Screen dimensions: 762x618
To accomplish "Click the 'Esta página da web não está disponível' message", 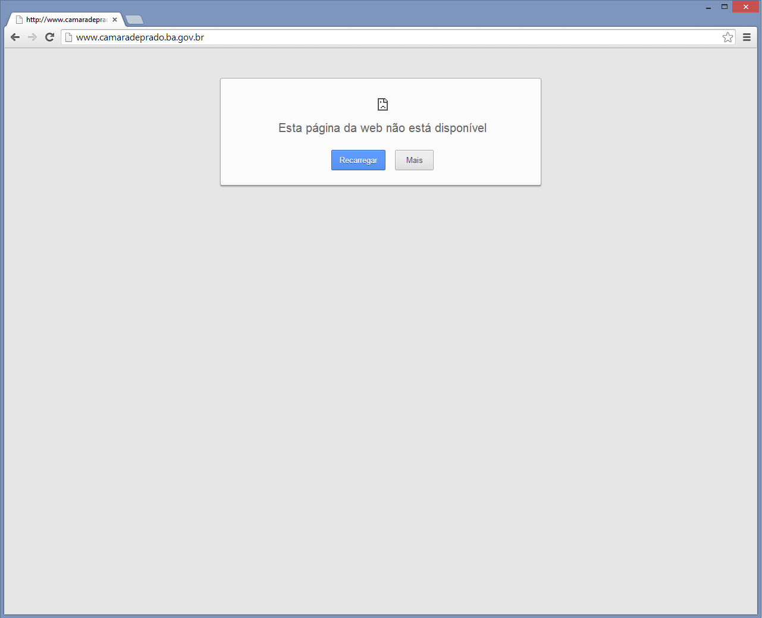I will click(382, 128).
